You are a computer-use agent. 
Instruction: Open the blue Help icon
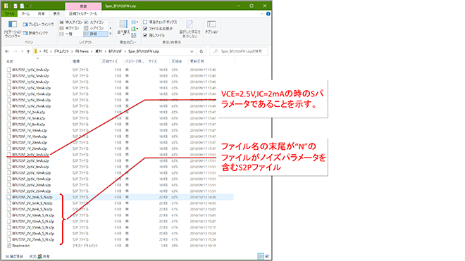coord(268,13)
